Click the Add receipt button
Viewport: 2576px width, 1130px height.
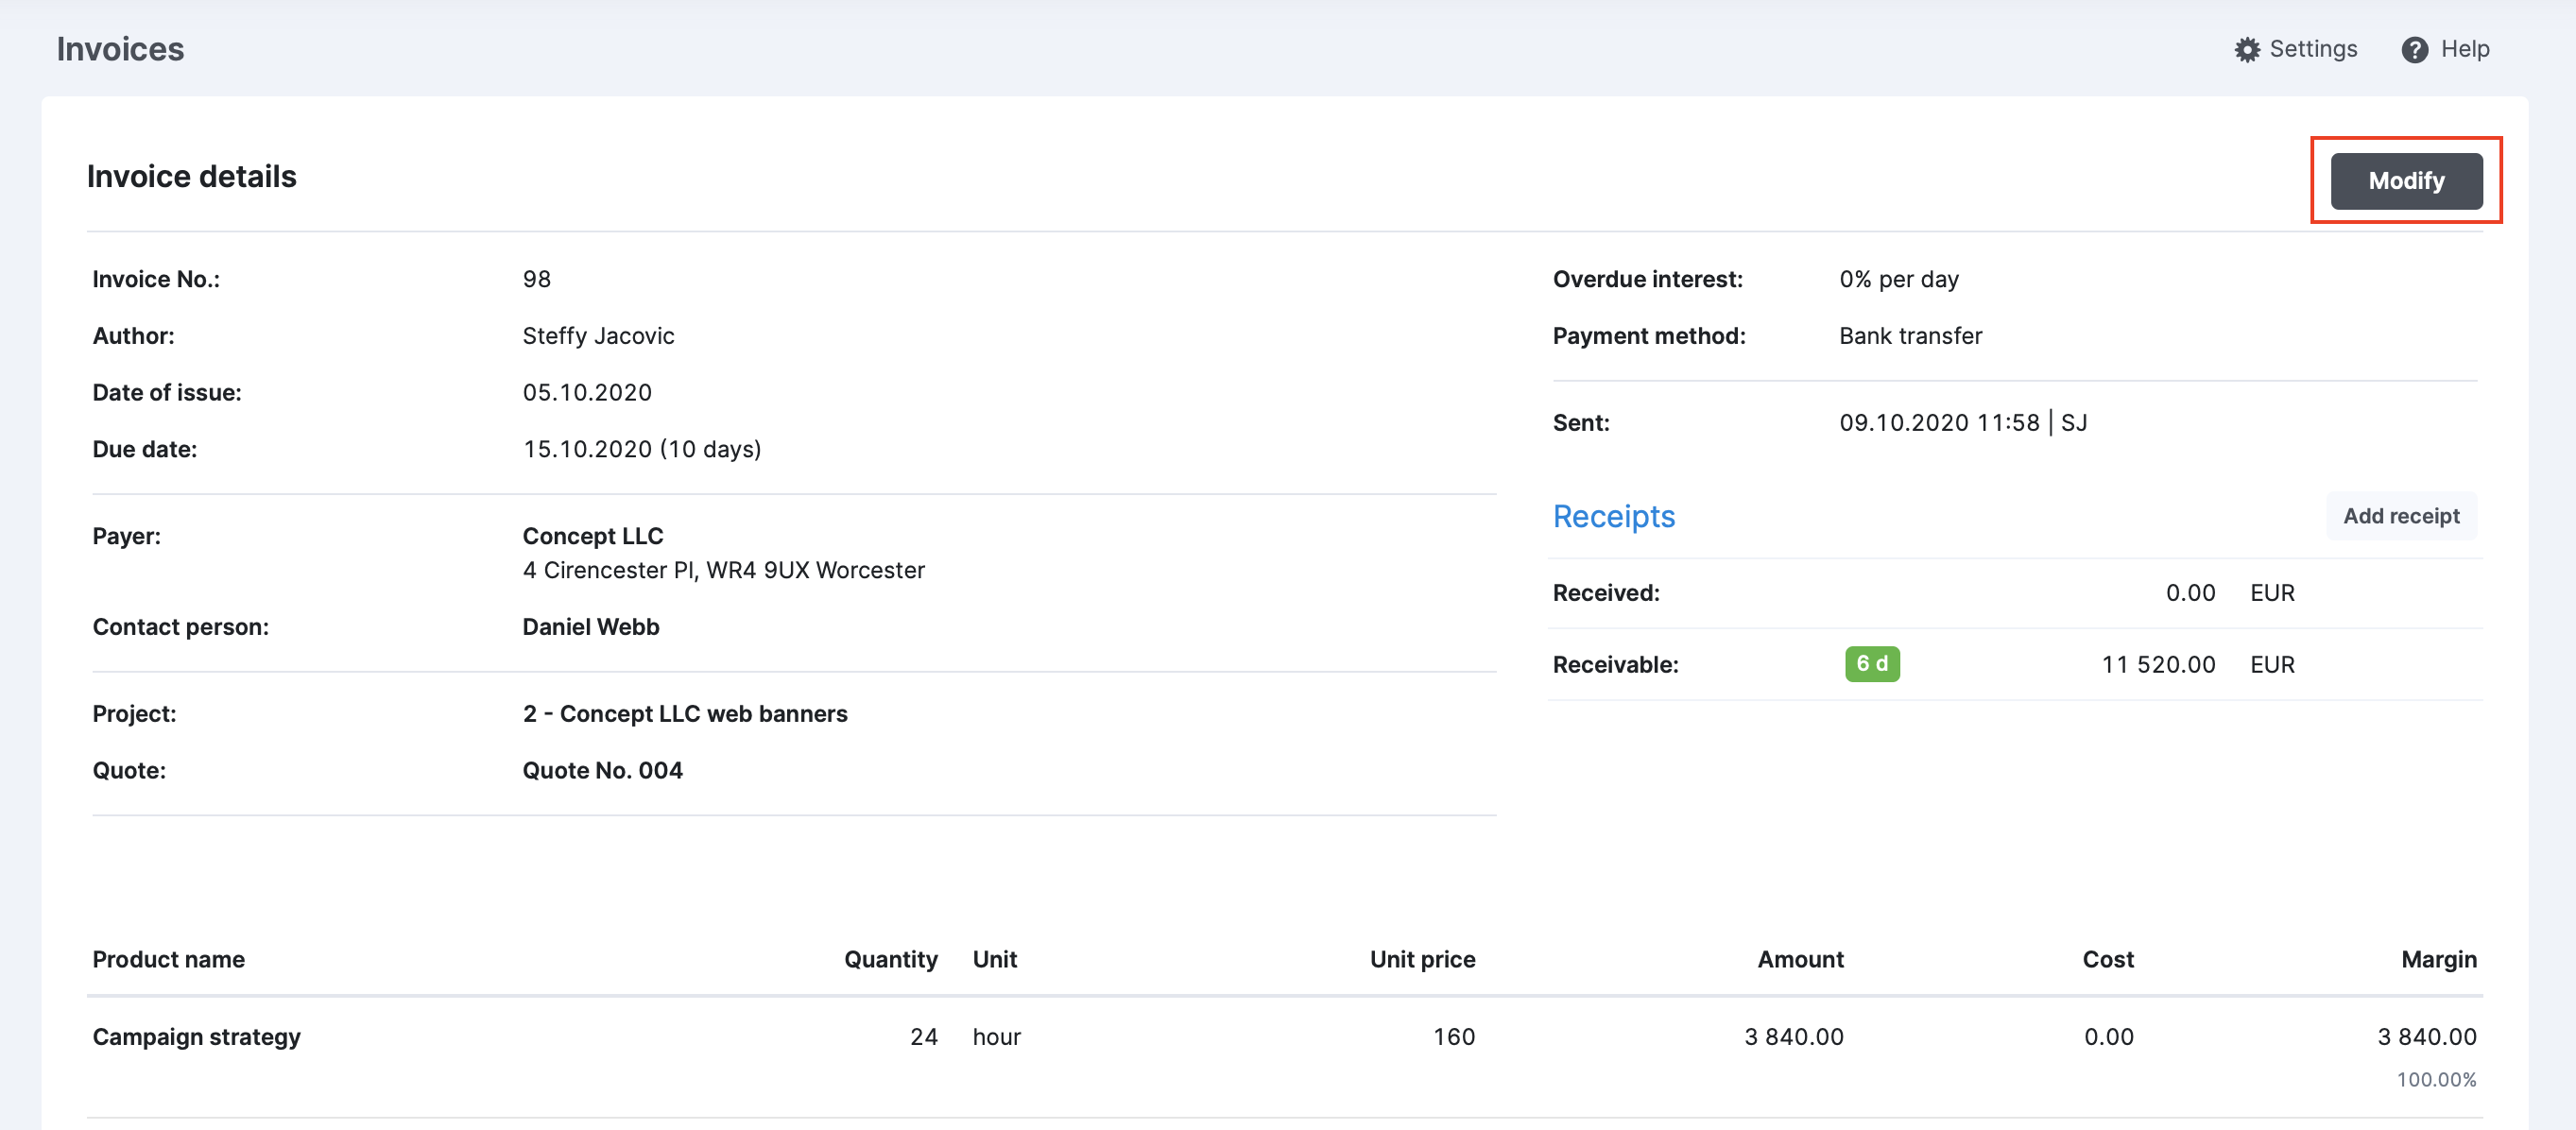[x=2400, y=516]
